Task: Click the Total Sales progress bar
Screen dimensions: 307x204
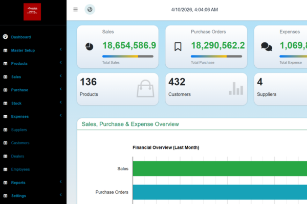Action: [x=128, y=56]
